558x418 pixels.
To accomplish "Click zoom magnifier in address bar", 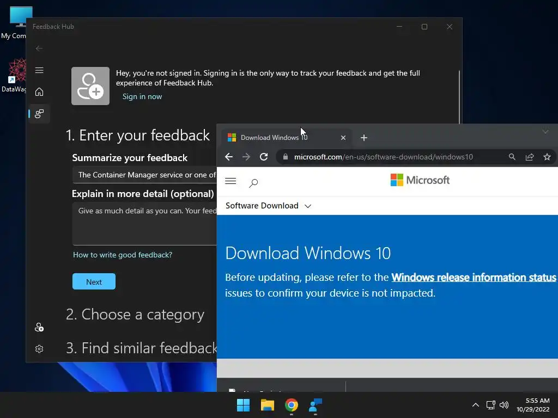I will point(512,157).
